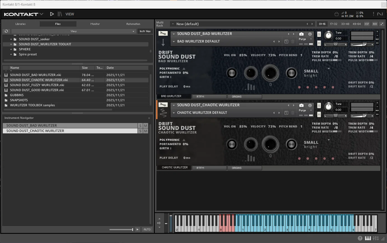Expand the SPHERE folder in the tree
The width and height of the screenshot is (387, 243).
point(11,49)
